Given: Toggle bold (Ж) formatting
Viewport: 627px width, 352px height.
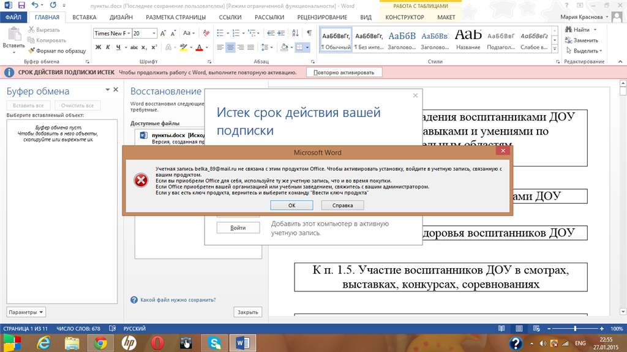Looking at the screenshot, I should [x=99, y=47].
